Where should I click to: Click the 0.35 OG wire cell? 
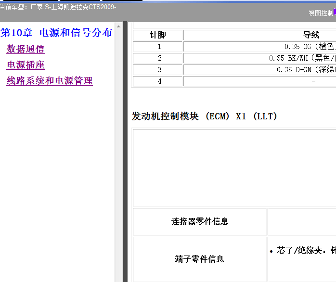(x=260, y=47)
